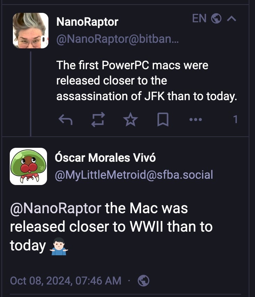Image resolution: width=255 pixels, height=297 pixels.
Task: Click the Oct 08, 2024 timestamp
Action: point(65,280)
